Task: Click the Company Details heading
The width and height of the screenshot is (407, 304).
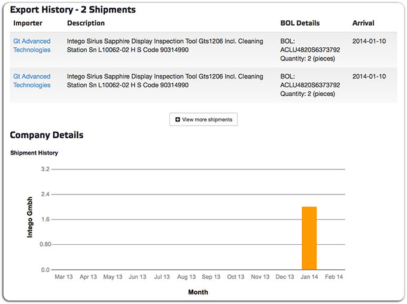Action: (47, 135)
